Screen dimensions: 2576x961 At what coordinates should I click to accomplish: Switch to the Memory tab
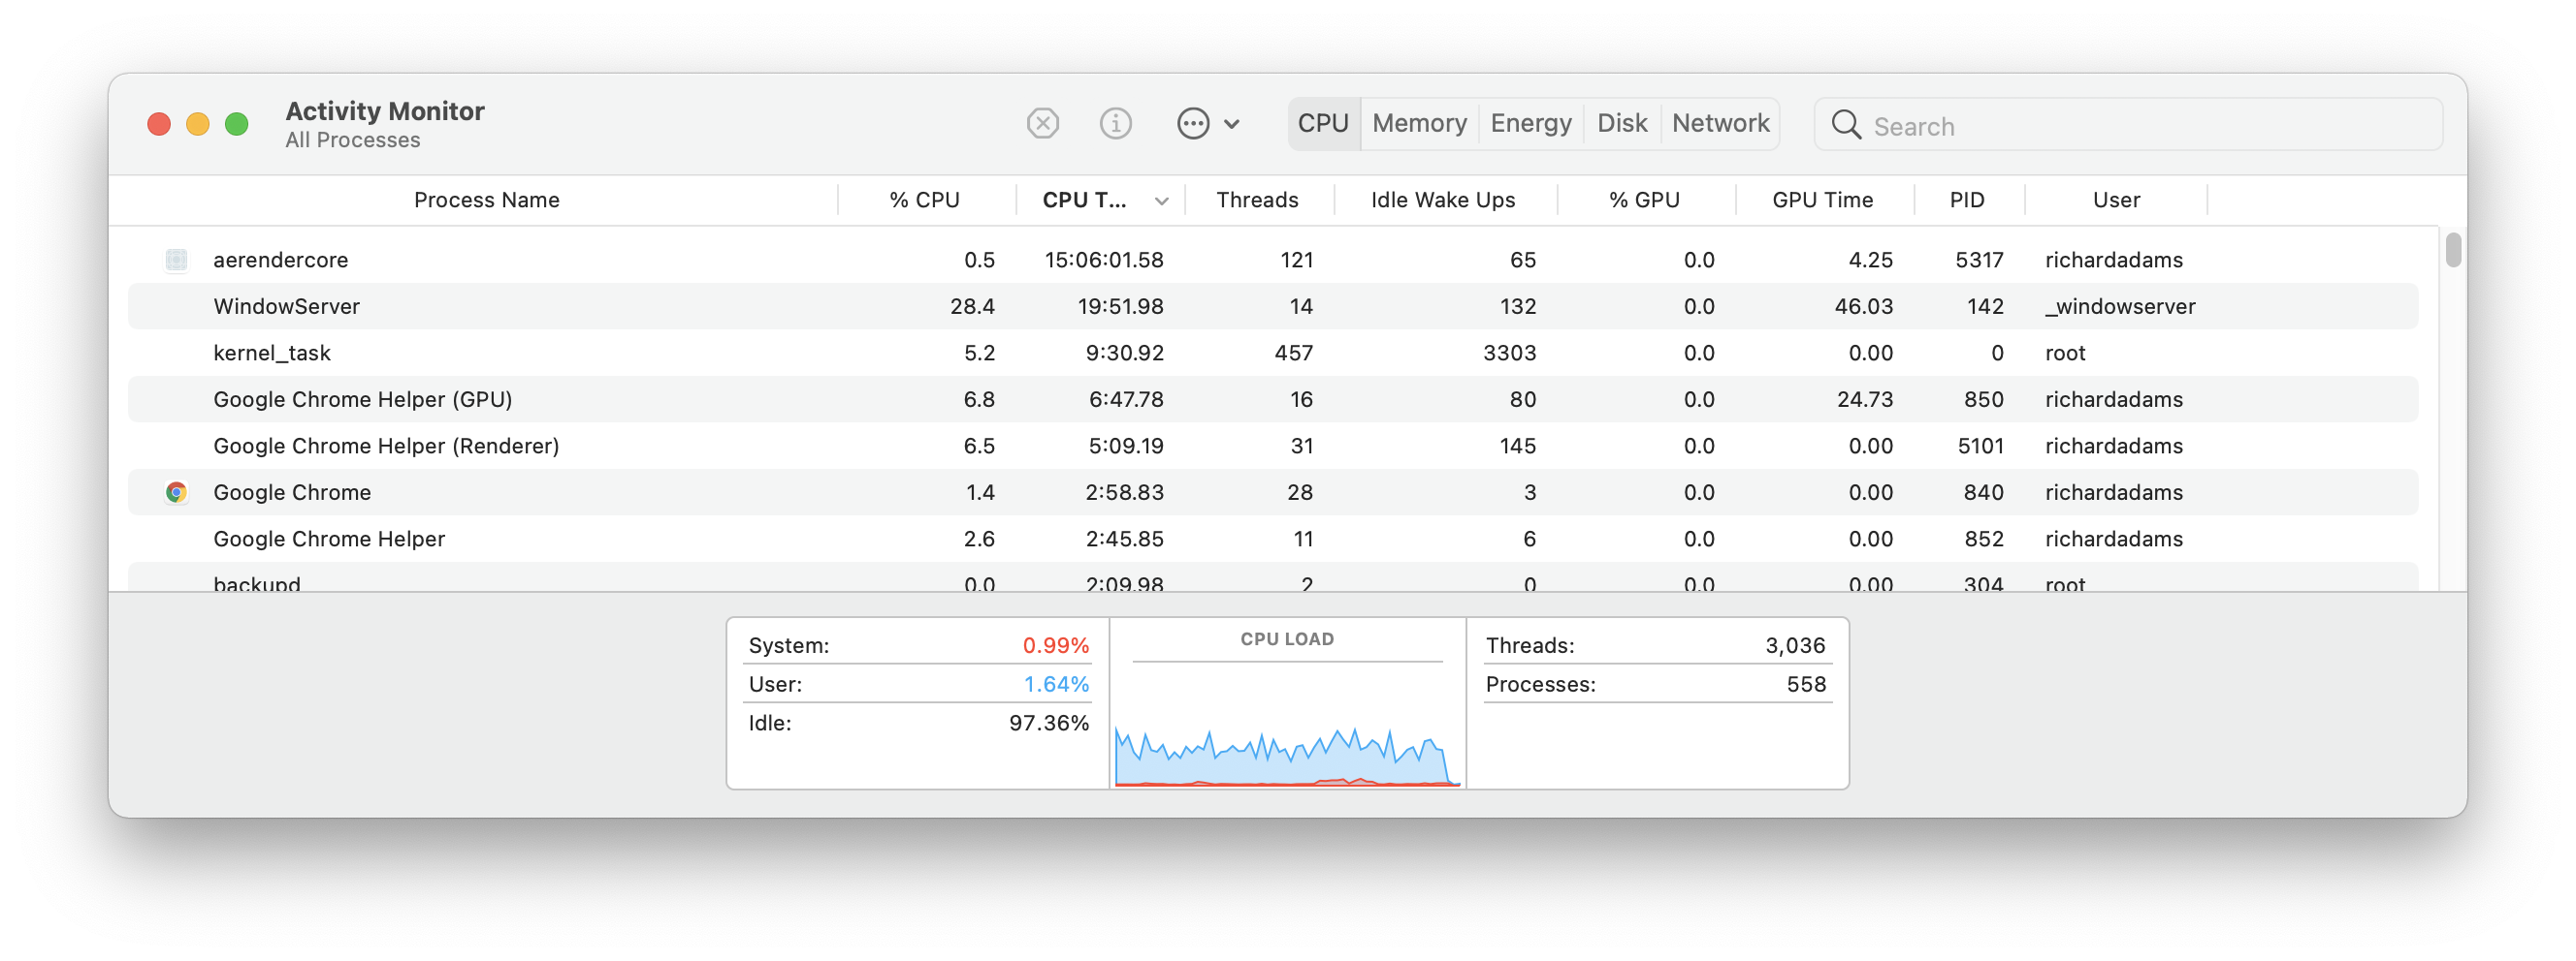pyautogui.click(x=1419, y=123)
